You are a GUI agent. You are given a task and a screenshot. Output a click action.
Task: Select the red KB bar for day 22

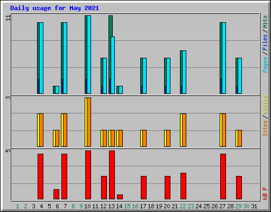(x=184, y=186)
